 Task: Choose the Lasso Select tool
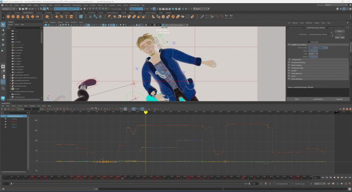tap(3, 30)
